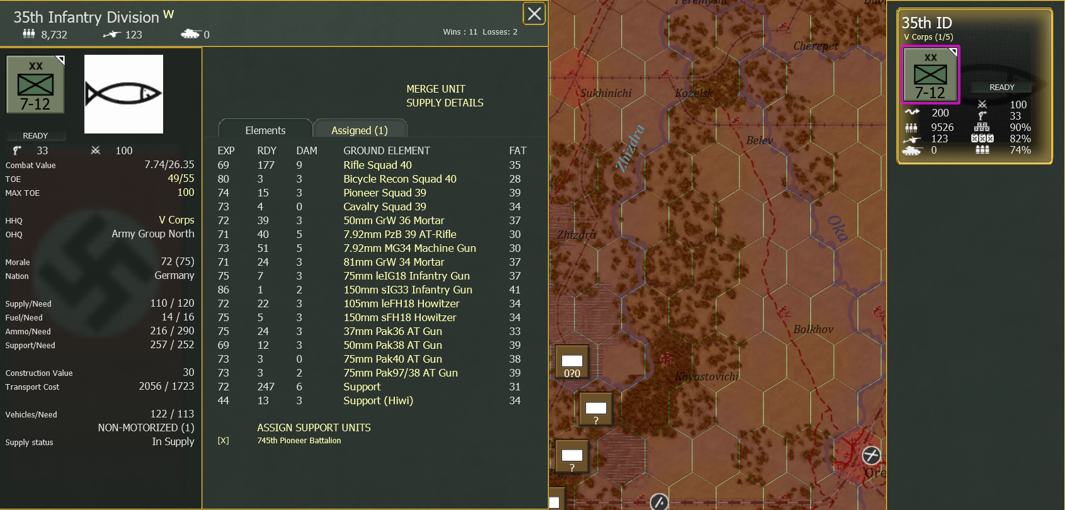
Task: Click ASSIGN SUPPORT UNITS
Action: click(314, 428)
